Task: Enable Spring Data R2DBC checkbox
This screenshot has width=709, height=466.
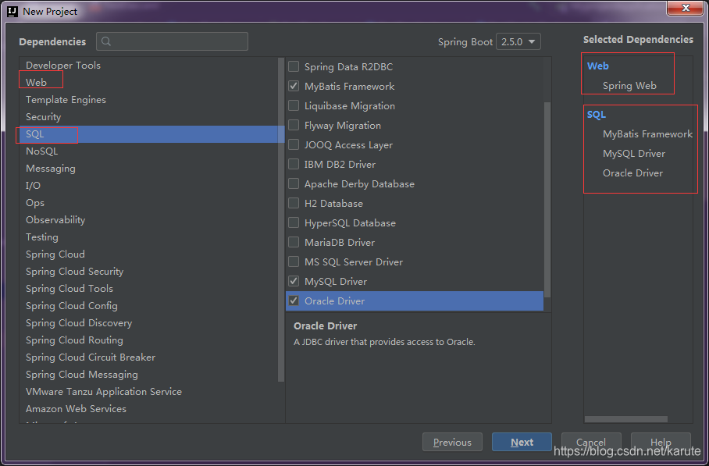Action: [294, 66]
